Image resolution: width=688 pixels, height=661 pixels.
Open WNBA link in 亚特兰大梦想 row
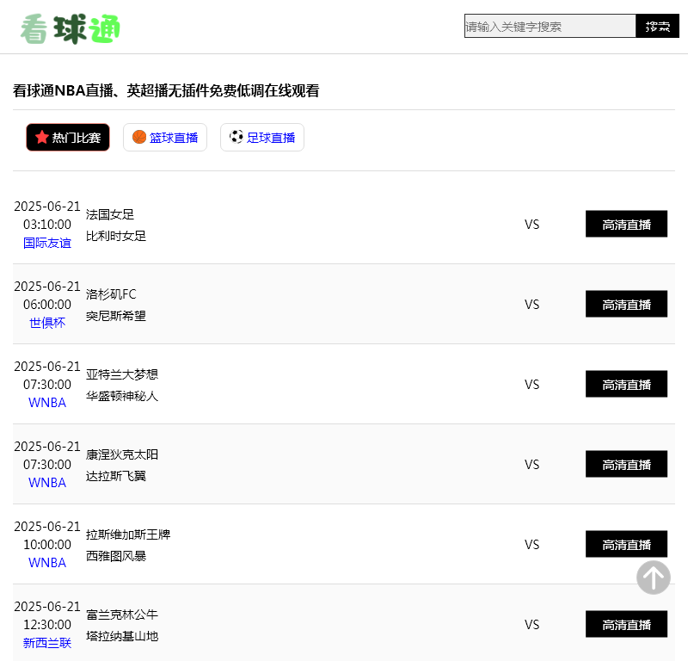click(x=47, y=403)
